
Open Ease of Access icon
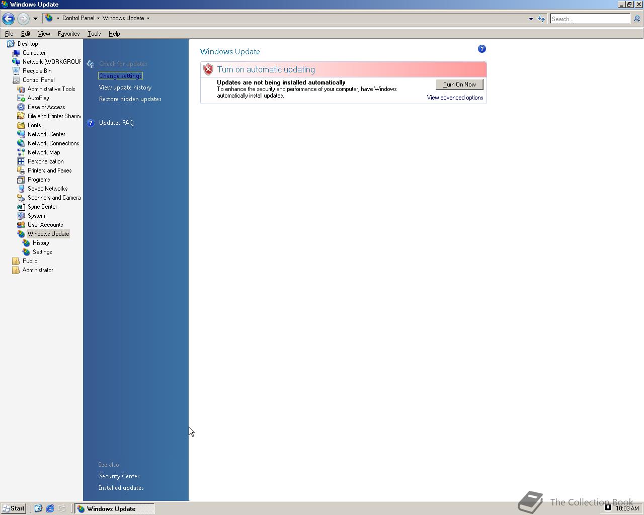[21, 107]
